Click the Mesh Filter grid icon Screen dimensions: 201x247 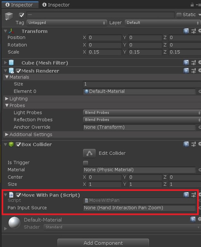[x=11, y=63]
